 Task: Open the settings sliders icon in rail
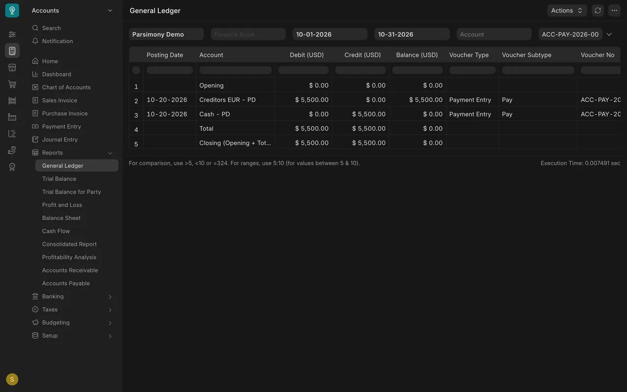[x=12, y=34]
